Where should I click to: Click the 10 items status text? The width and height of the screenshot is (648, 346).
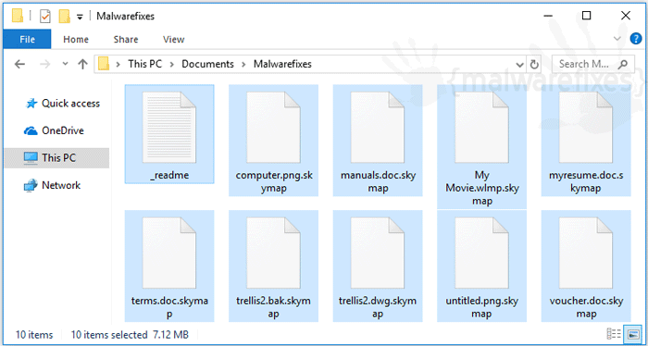click(x=34, y=335)
